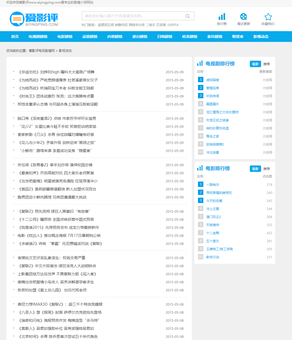The width and height of the screenshot is (292, 340).
Task: Open article 郑恺含蓄承认恋情
Action: 57,104
